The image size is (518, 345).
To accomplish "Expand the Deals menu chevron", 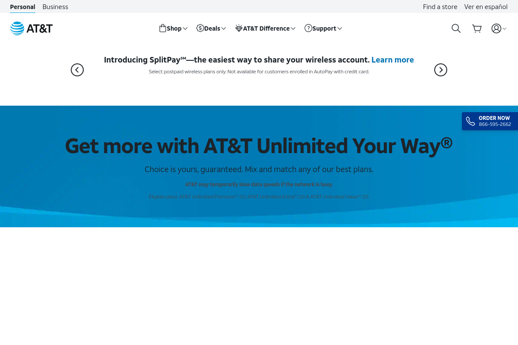I will (x=224, y=28).
